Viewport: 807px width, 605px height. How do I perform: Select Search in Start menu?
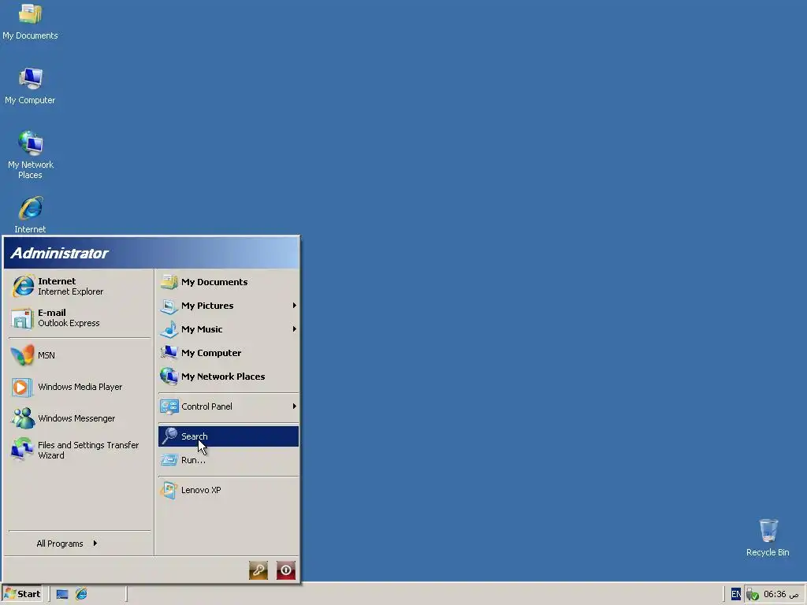pyautogui.click(x=228, y=436)
